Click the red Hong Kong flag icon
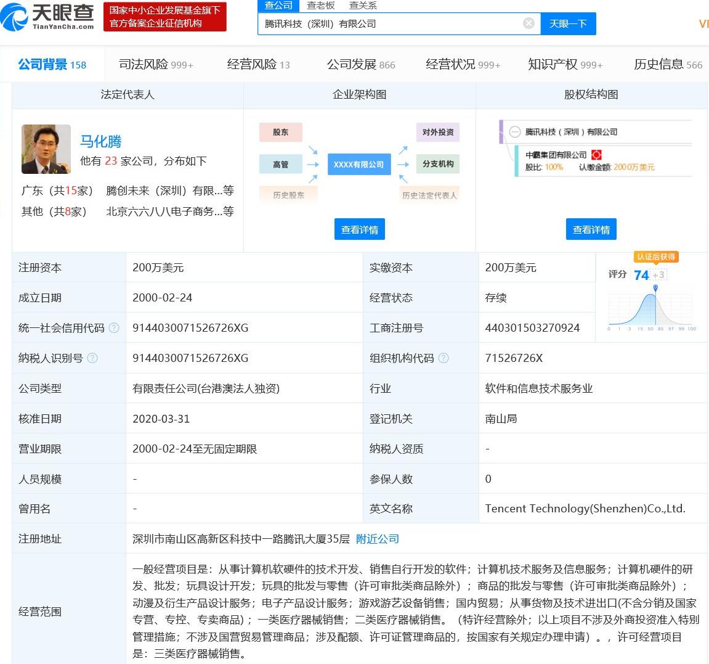Screen dimensions: 709x664 [x=596, y=155]
